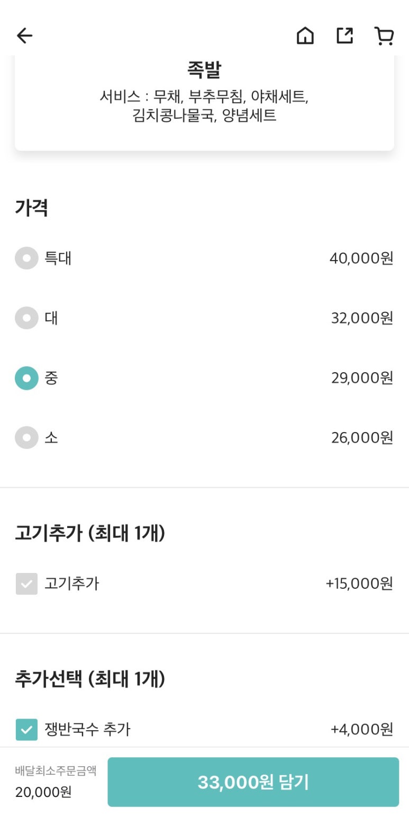
Task: Select the 특대 size radio button
Action: [x=26, y=258]
